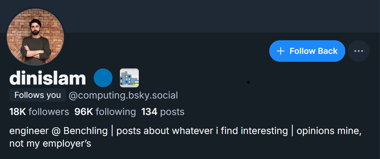This screenshot has width=380, height=159.
Task: Click the 134 posts count
Action: [163, 112]
